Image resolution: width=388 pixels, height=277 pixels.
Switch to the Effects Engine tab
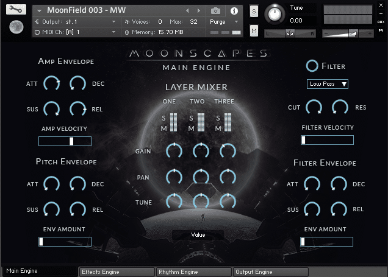point(116,272)
